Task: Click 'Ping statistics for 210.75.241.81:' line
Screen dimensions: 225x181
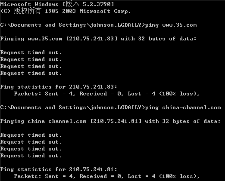Action: [x=59, y=169]
